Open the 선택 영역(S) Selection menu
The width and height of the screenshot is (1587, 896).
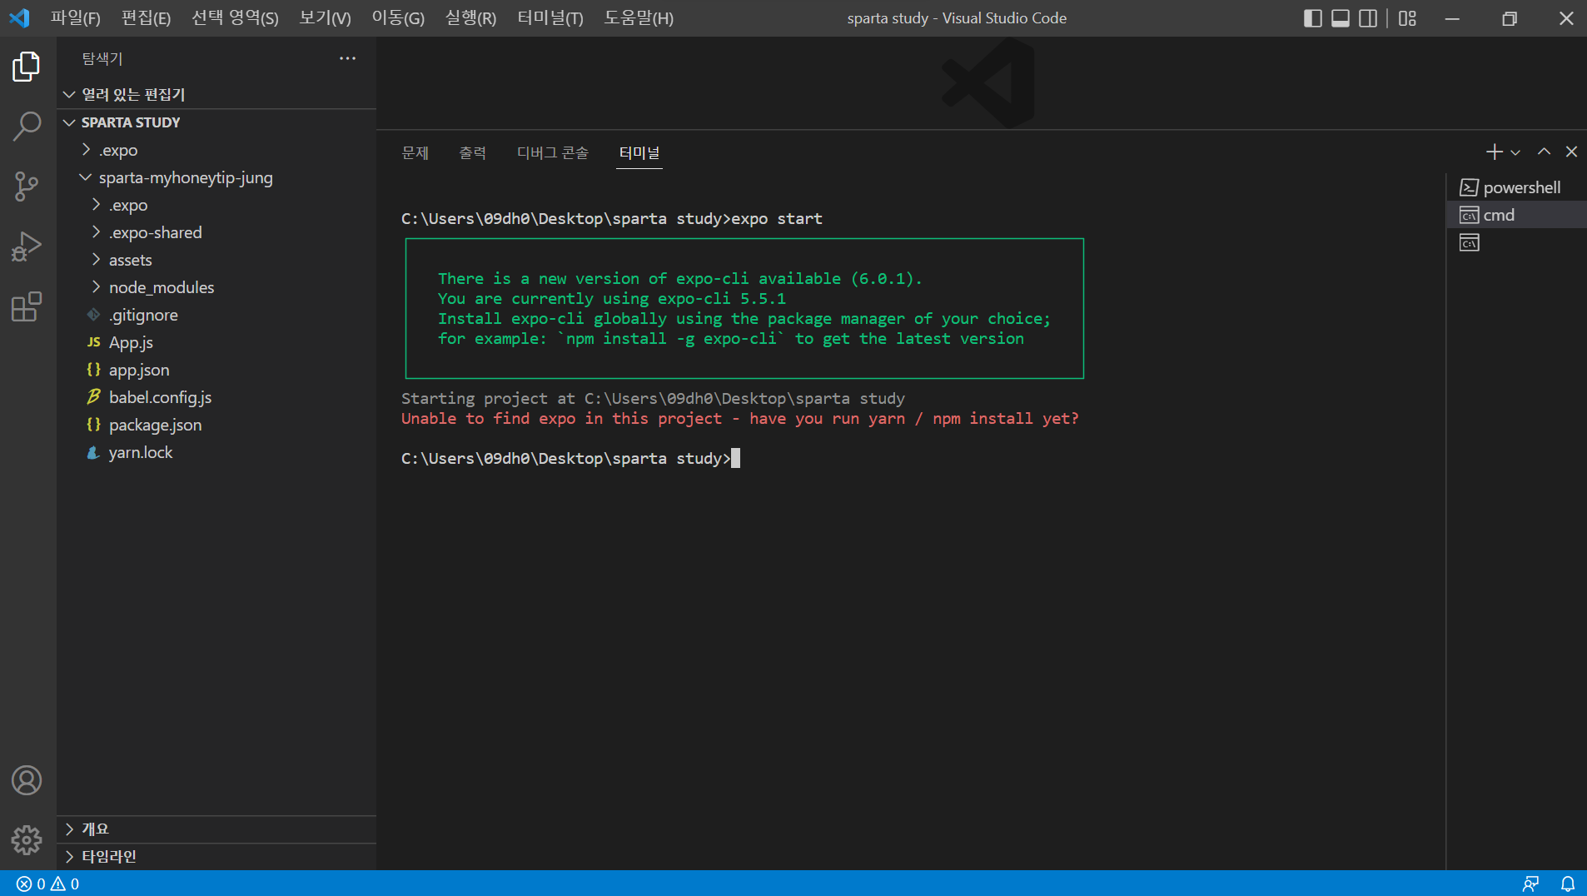coord(235,17)
